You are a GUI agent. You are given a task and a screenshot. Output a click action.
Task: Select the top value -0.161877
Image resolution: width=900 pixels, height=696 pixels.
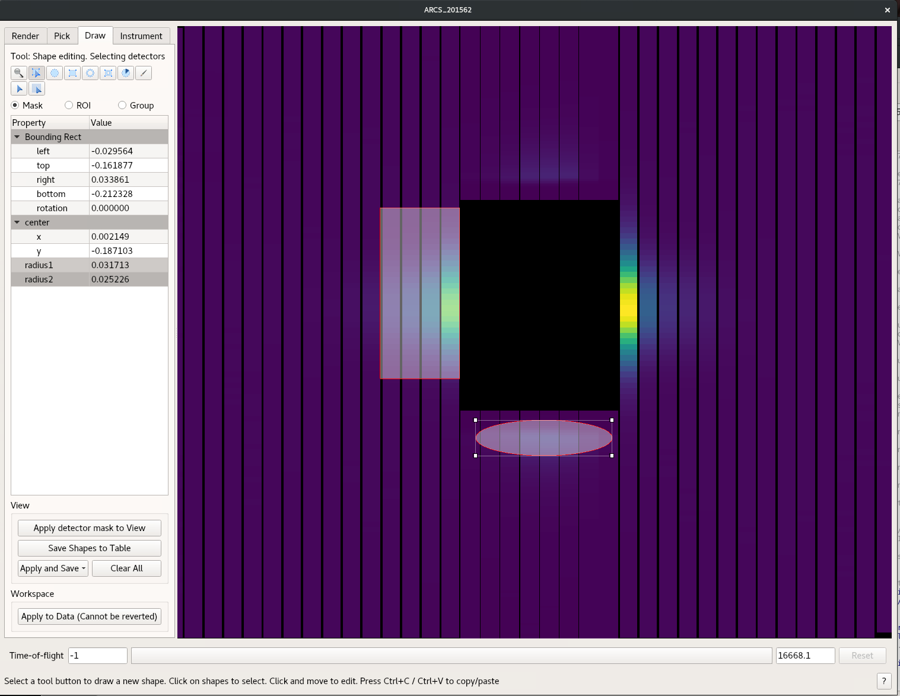click(128, 166)
